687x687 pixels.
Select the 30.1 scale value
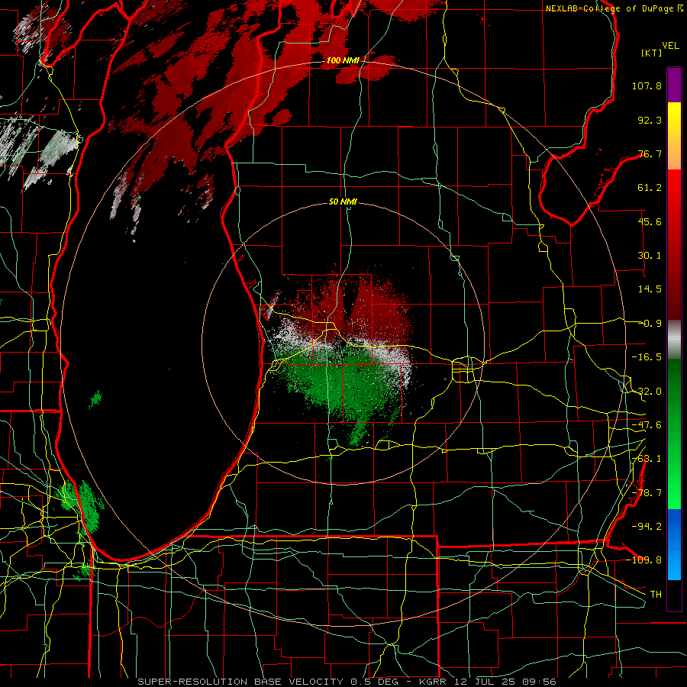pos(650,256)
